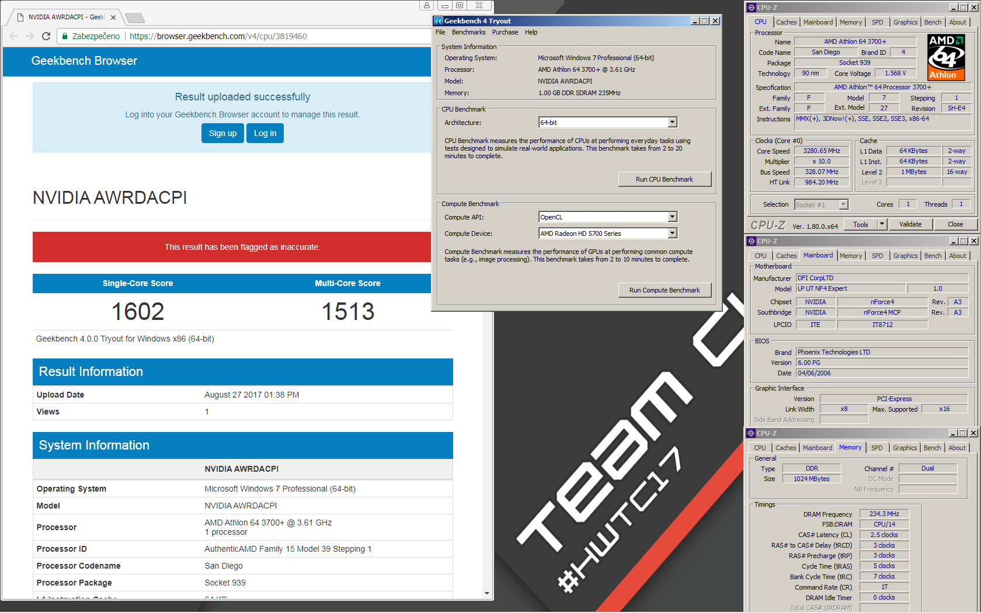The image size is (981, 613).
Task: Click Bus Speed 328.07 MHz value
Action: [822, 172]
